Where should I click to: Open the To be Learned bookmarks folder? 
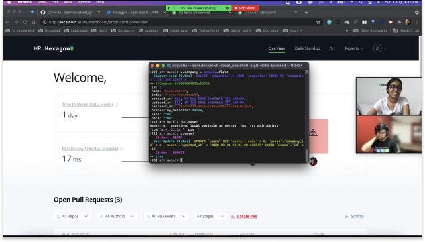[x=19, y=30]
